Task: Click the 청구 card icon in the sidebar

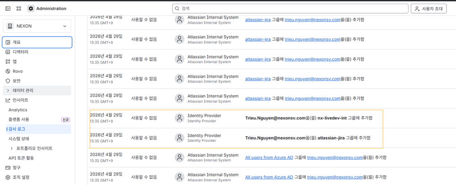Action: click(x=8, y=168)
